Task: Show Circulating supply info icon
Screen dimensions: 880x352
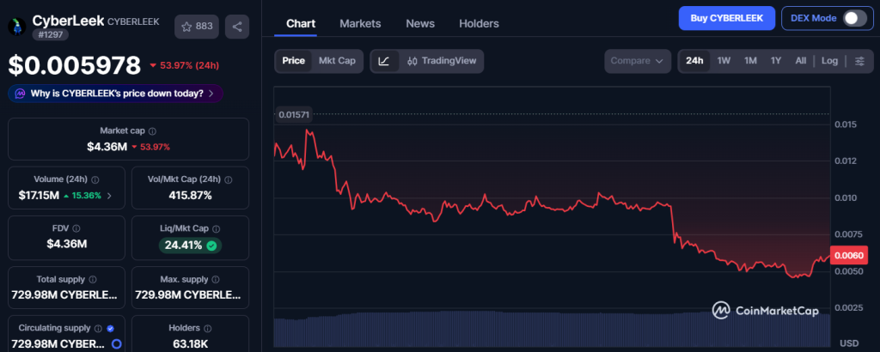Action: point(98,329)
